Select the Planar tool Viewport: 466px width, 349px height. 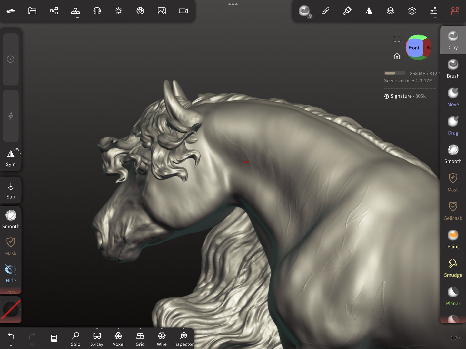coord(453,296)
